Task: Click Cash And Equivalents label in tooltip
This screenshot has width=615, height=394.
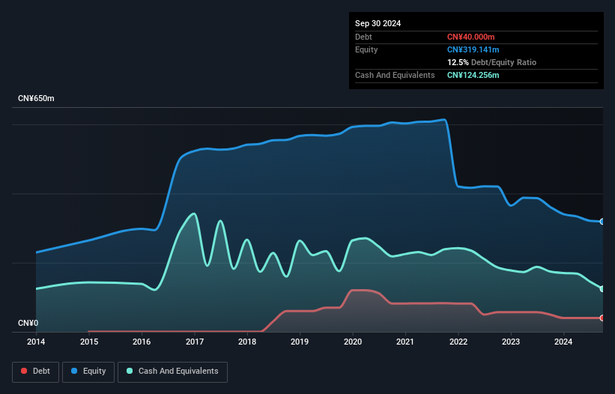Action: pyautogui.click(x=395, y=75)
